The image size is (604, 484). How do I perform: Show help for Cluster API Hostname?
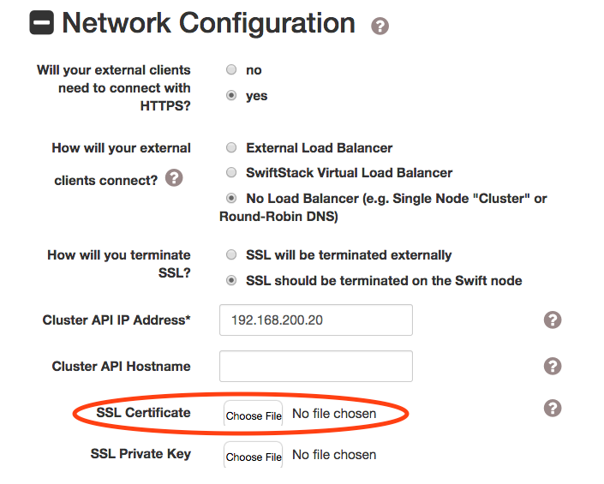click(x=553, y=366)
